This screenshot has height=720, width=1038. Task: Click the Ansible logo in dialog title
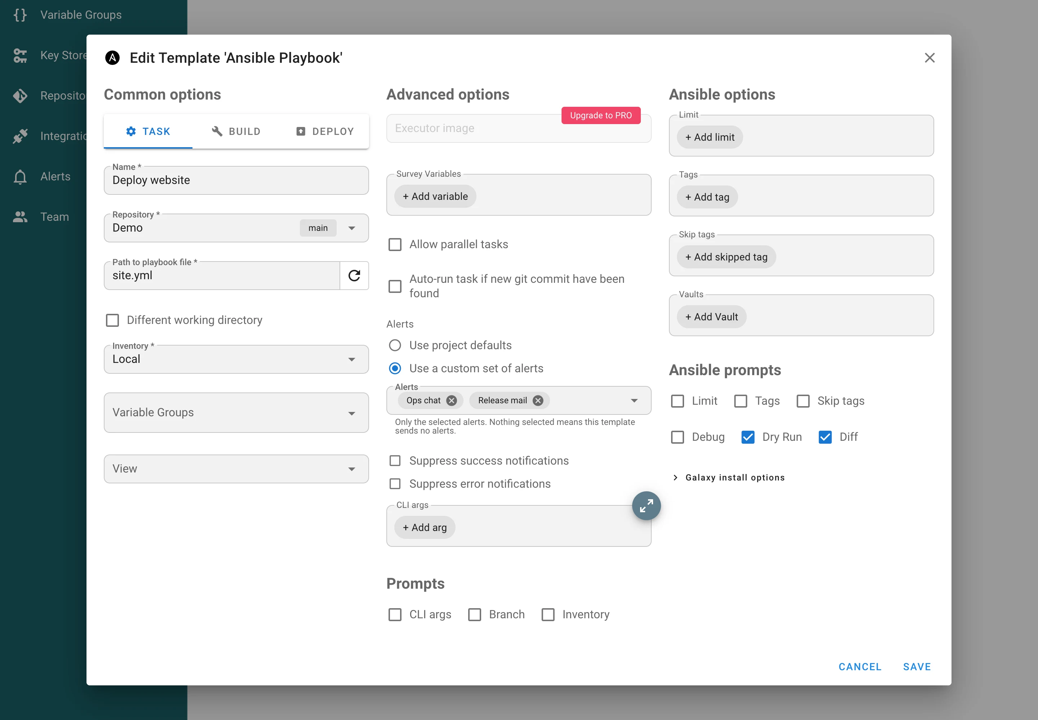[112, 58]
